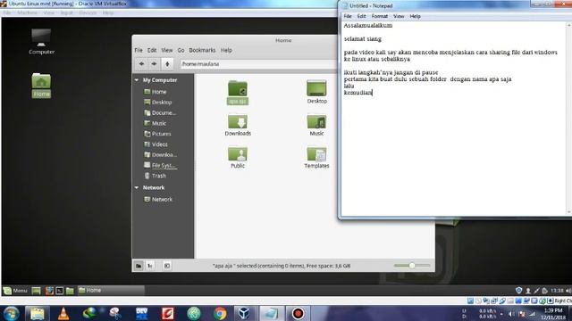Screen dimensions: 572x321
Task: Open View menu in Home file manager
Action: point(167,50)
